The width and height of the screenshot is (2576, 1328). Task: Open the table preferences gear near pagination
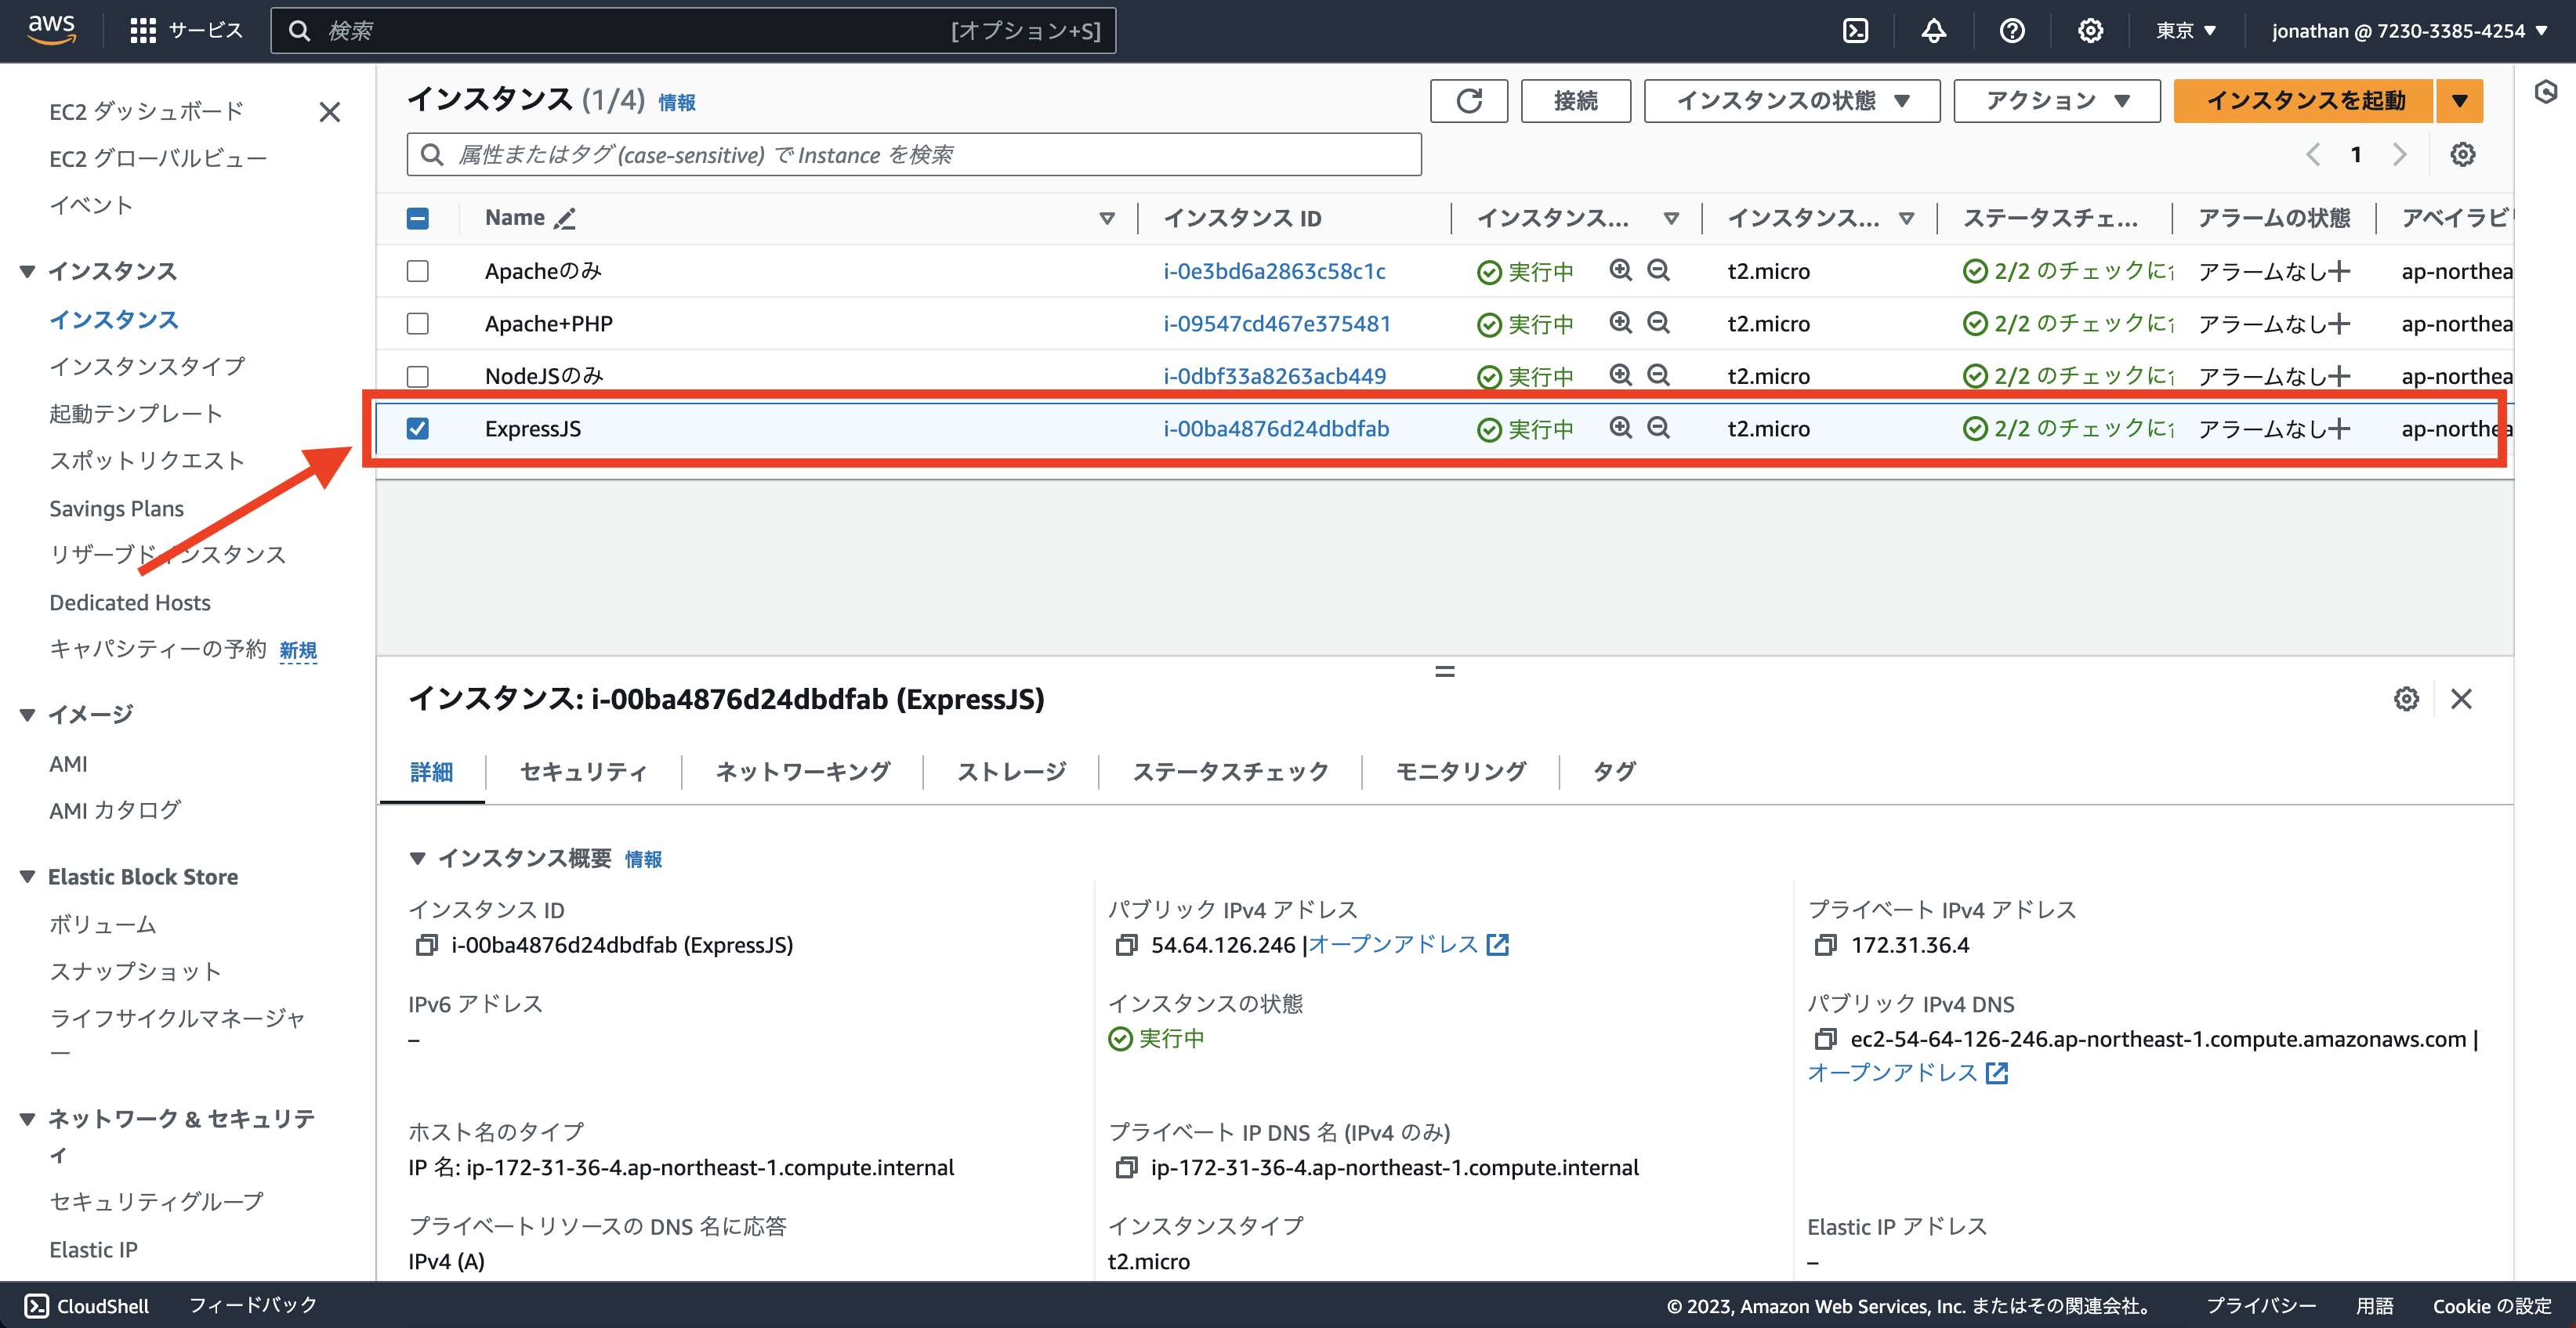(x=2463, y=154)
